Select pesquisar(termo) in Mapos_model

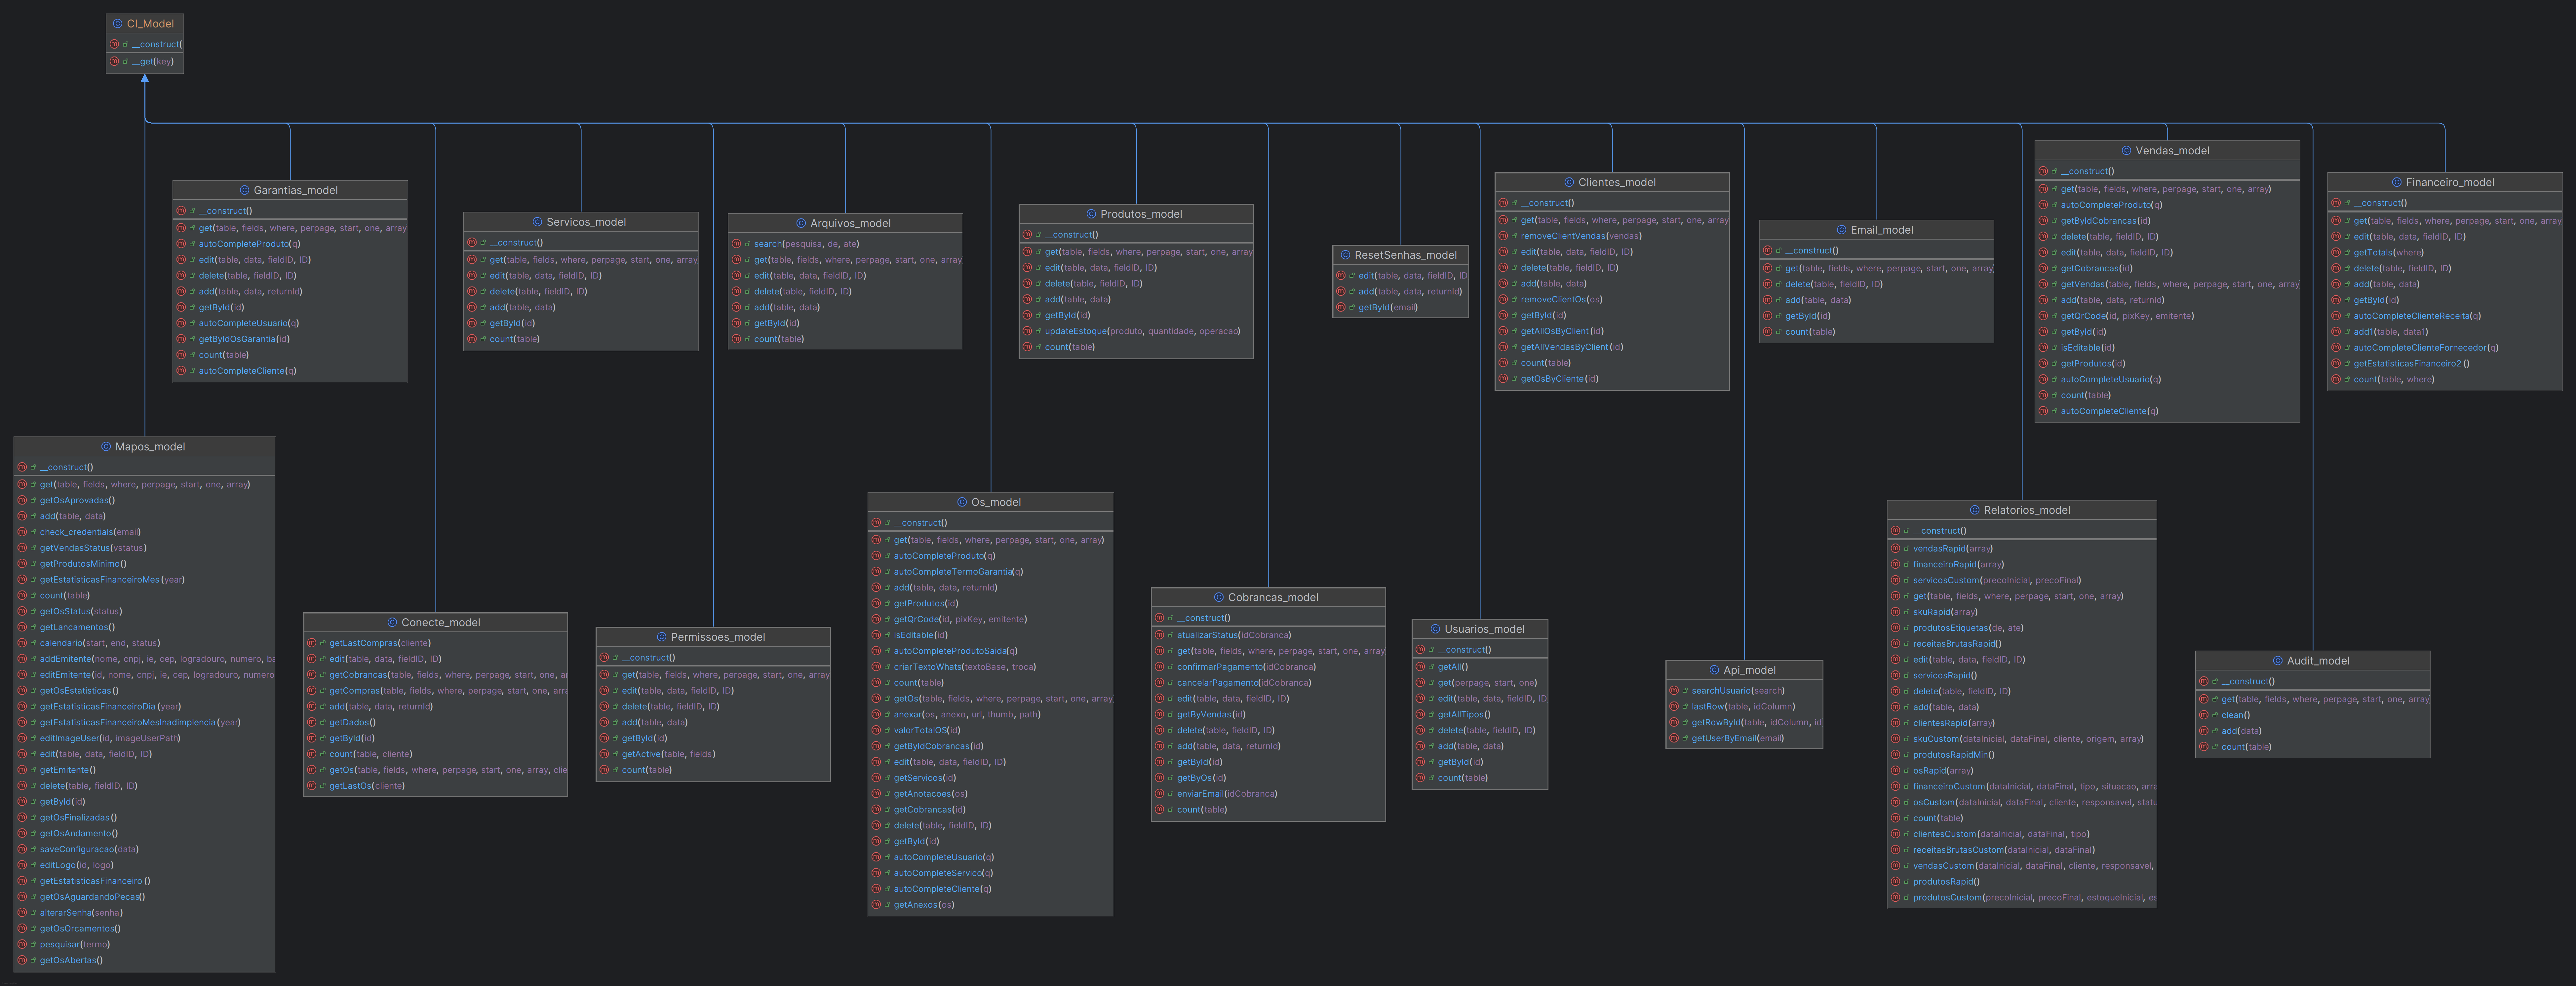[x=75, y=944]
